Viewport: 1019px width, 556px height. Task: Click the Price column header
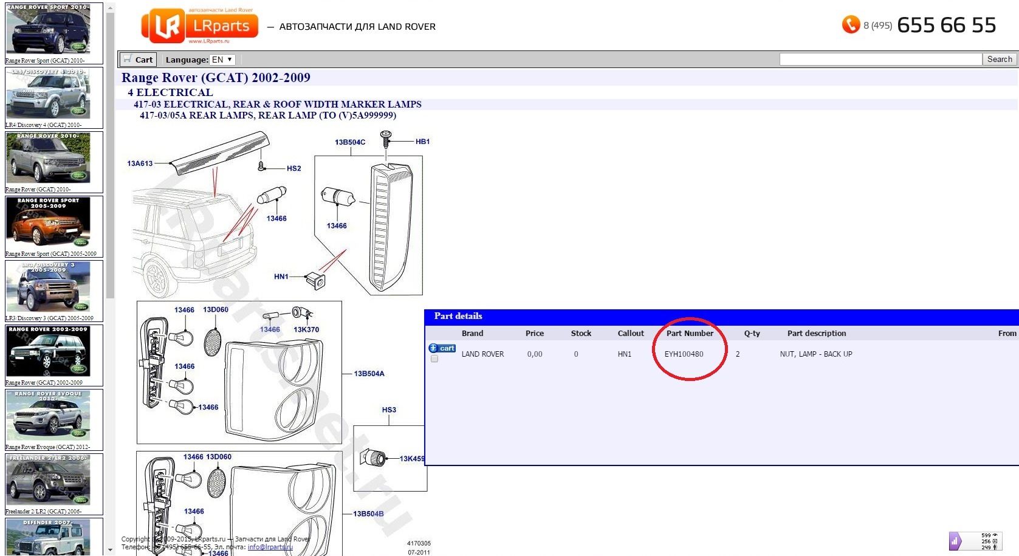click(535, 333)
